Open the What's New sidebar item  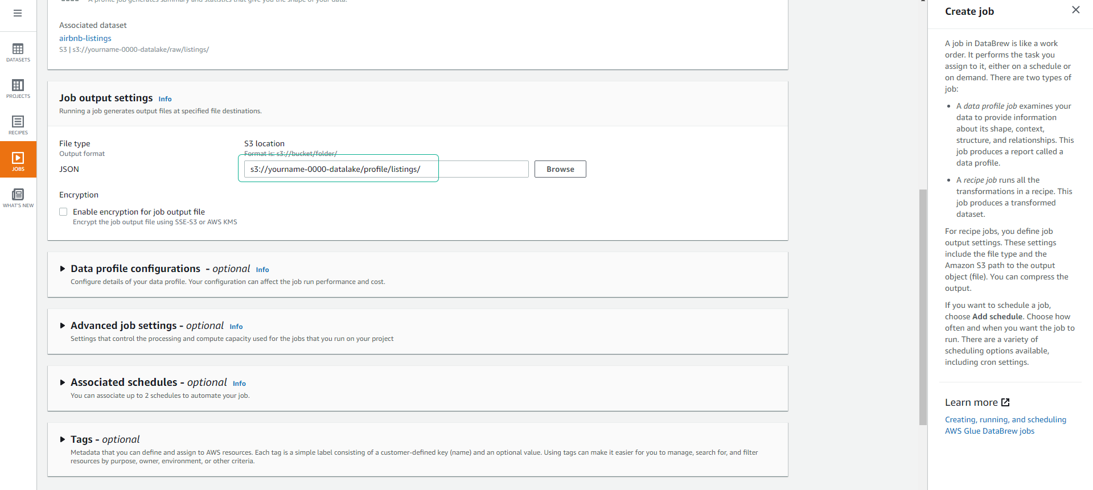point(18,198)
